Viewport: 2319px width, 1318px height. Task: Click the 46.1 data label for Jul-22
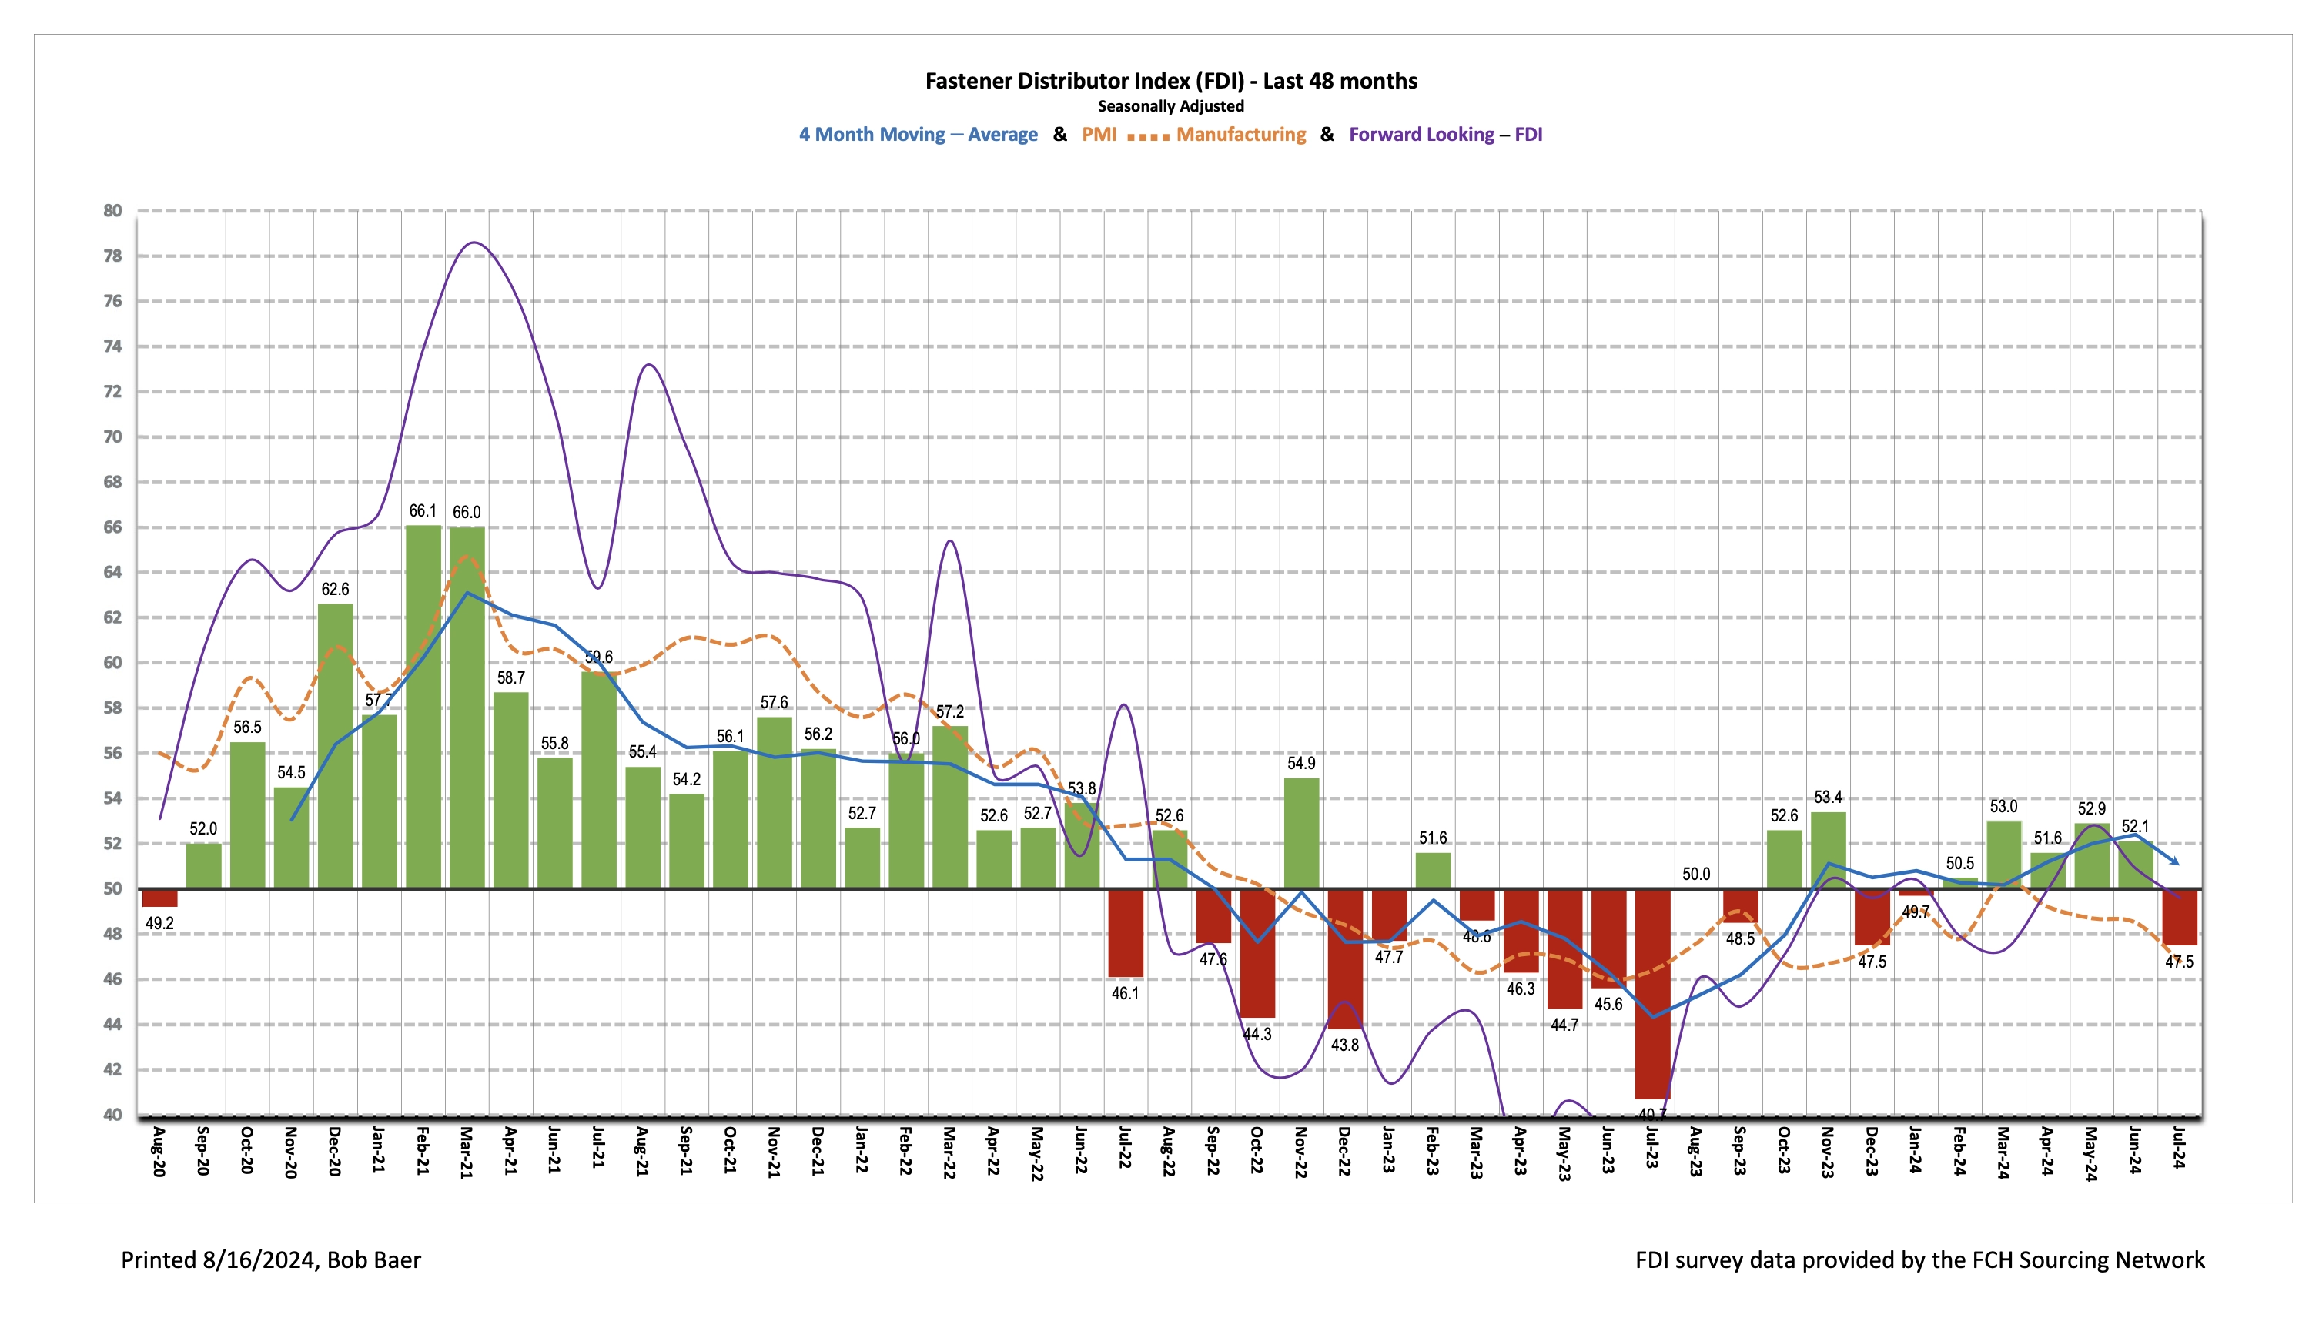(x=1125, y=993)
